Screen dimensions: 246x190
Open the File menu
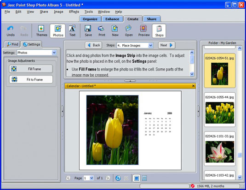[x=7, y=12]
